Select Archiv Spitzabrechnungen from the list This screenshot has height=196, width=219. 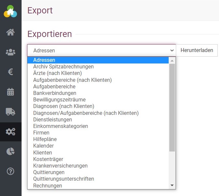[63, 67]
